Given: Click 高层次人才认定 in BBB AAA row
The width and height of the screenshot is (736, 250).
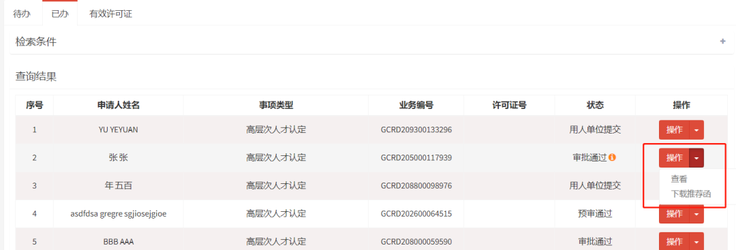Looking at the screenshot, I should (x=276, y=242).
